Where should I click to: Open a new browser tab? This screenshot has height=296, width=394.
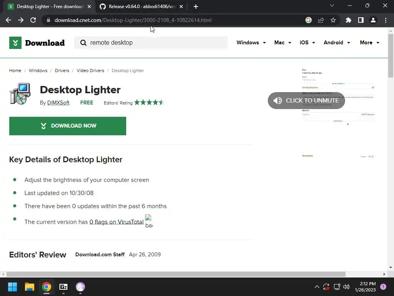pyautogui.click(x=196, y=7)
